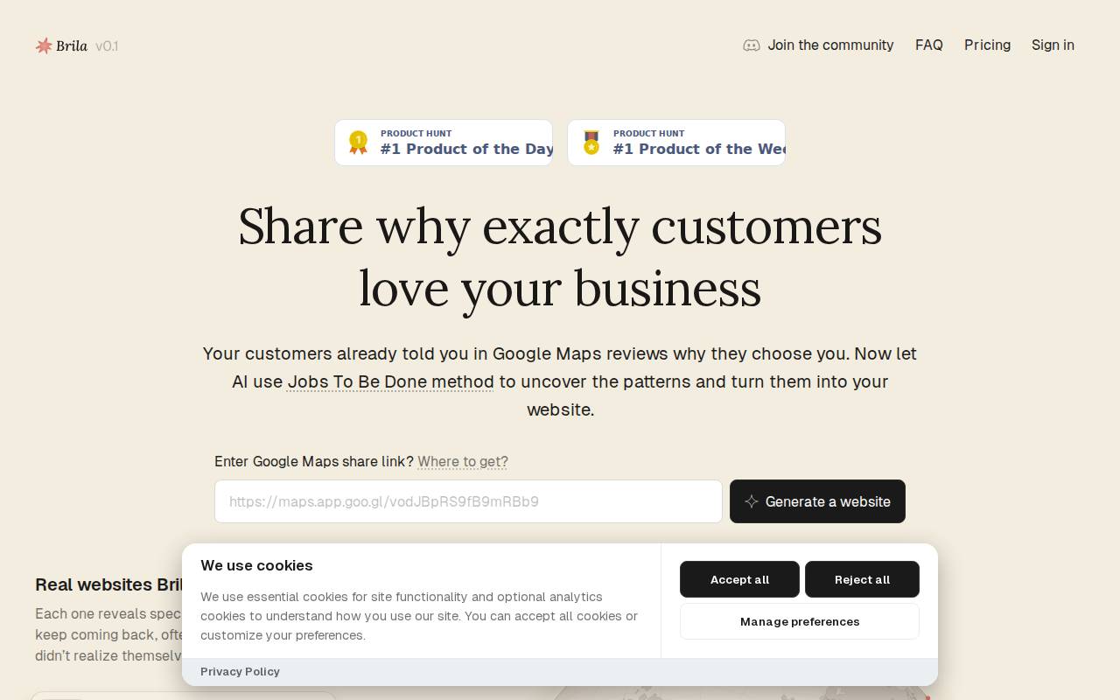Viewport: 1120px width, 700px height.
Task: Select the #1 Product of the Week badge
Action: pyautogui.click(x=676, y=142)
